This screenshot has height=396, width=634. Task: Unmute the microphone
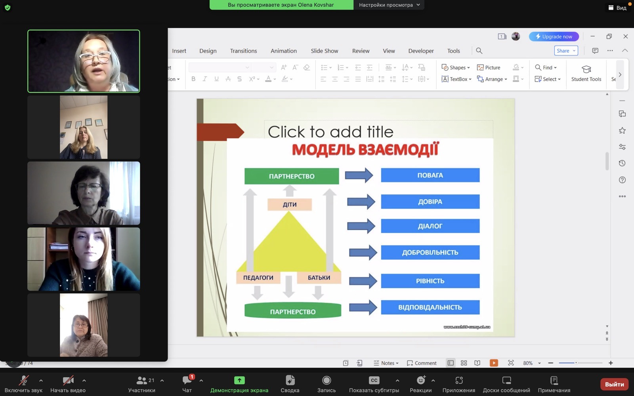[x=23, y=381]
